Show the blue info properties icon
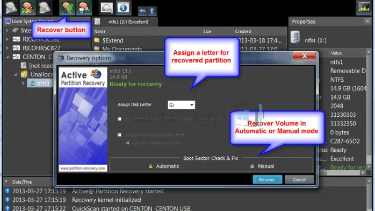This screenshot has width=375, height=211. click(123, 8)
